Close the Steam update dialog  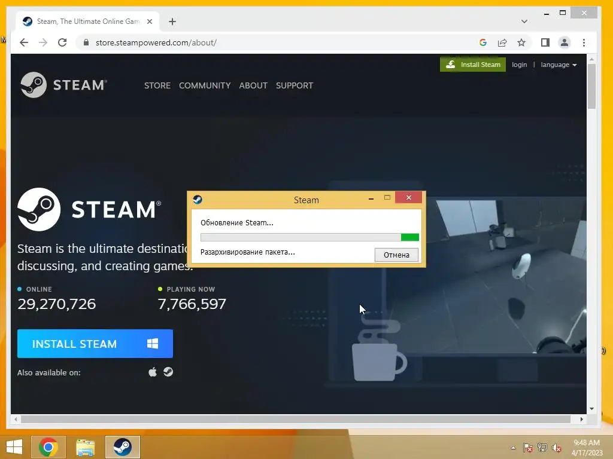(x=408, y=197)
